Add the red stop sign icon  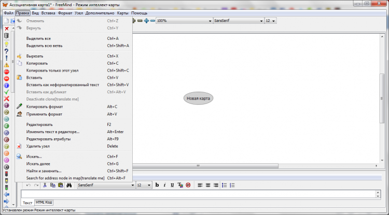point(7,72)
